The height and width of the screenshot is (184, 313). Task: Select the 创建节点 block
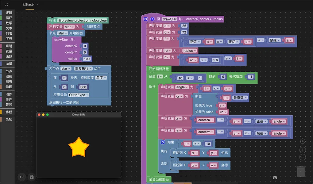pyautogui.click(x=93, y=27)
